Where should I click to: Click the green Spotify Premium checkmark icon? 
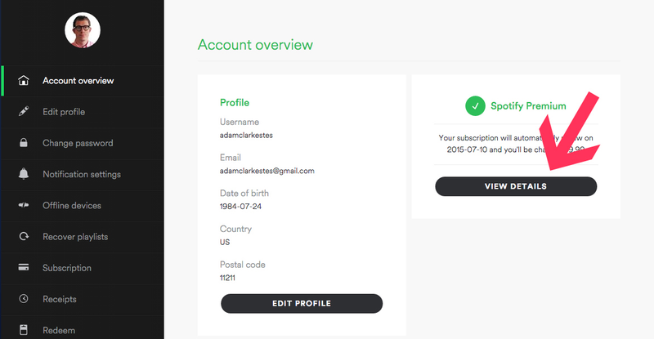[475, 106]
